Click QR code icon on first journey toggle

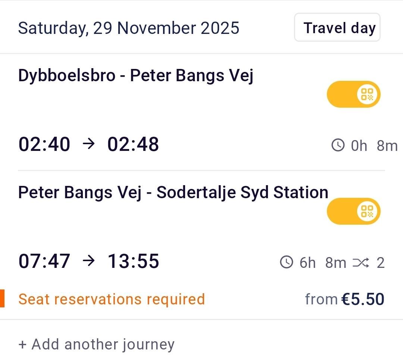tap(368, 94)
